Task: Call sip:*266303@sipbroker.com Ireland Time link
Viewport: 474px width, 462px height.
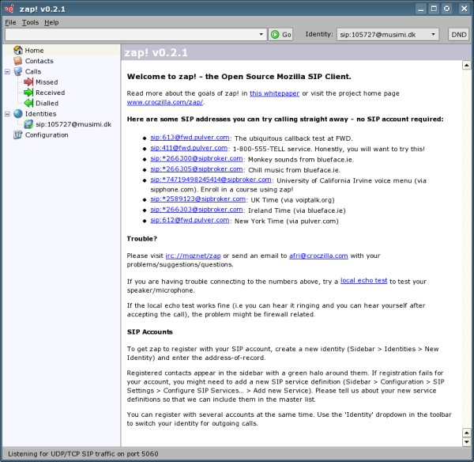Action: tap(197, 210)
